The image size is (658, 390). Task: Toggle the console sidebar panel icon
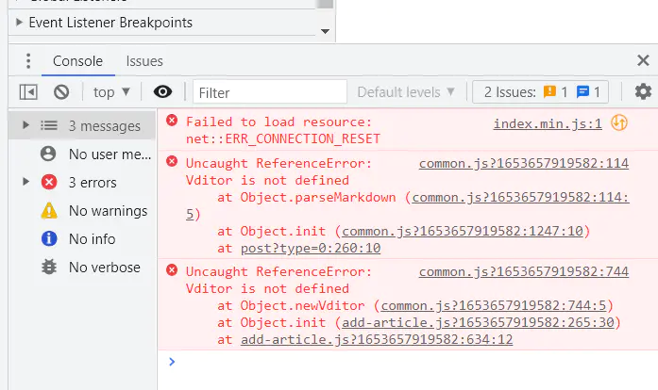tap(28, 91)
